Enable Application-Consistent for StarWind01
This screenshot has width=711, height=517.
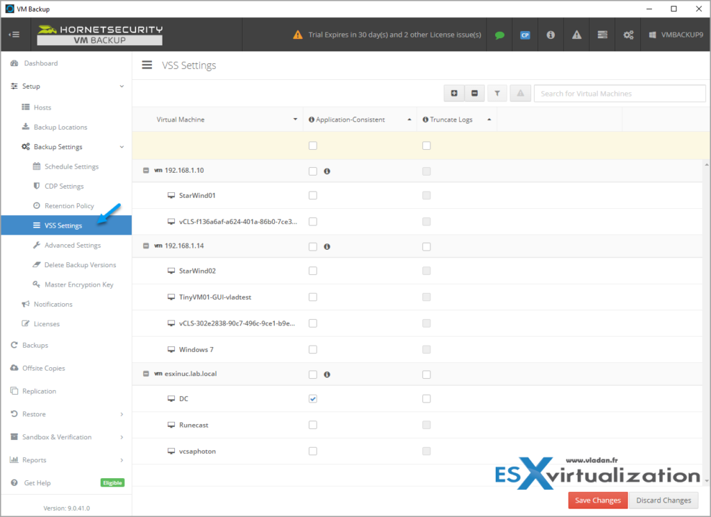click(x=312, y=195)
